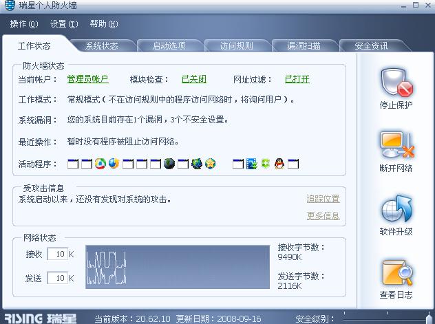Switch to the 安全资讯 tab

(x=372, y=45)
